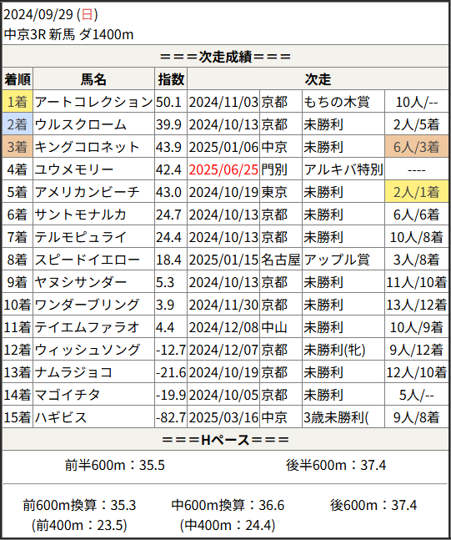Open アルキバ特別 race entry
This screenshot has height=540, width=451.
pyautogui.click(x=343, y=169)
